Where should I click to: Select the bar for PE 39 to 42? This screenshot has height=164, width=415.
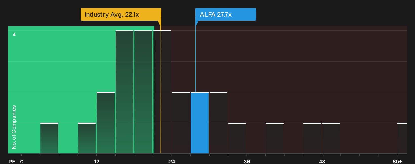click(x=275, y=138)
